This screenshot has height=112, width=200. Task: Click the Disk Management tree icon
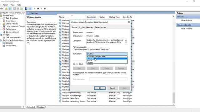click(4, 37)
